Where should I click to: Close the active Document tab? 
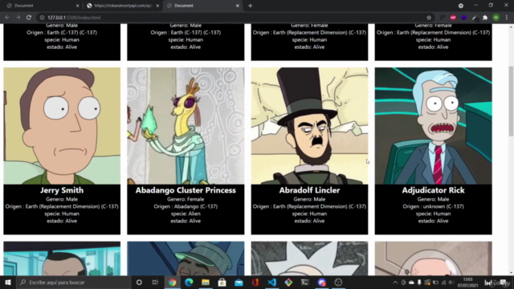(238, 6)
